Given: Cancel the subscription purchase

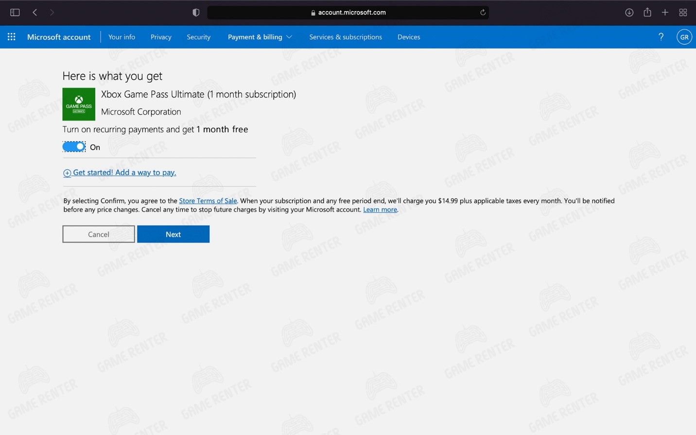Looking at the screenshot, I should [x=99, y=234].
